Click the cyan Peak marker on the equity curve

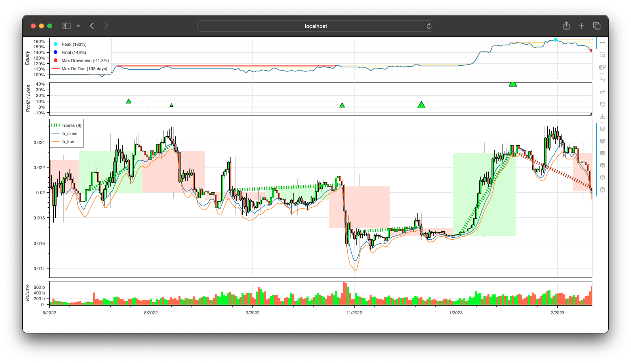[555, 40]
